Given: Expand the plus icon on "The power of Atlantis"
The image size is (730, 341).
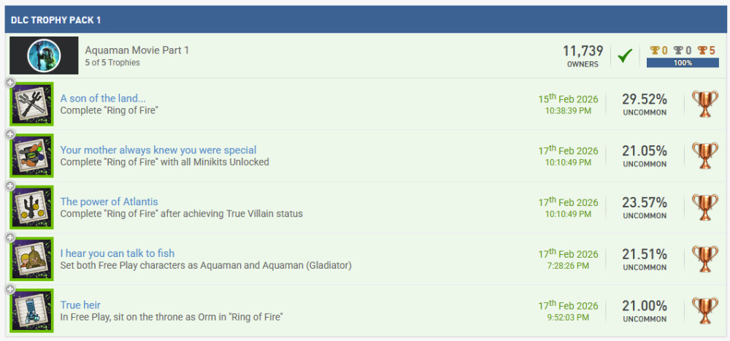Looking at the screenshot, I should click(10, 186).
